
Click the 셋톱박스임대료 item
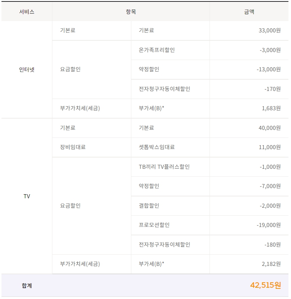point(157,147)
